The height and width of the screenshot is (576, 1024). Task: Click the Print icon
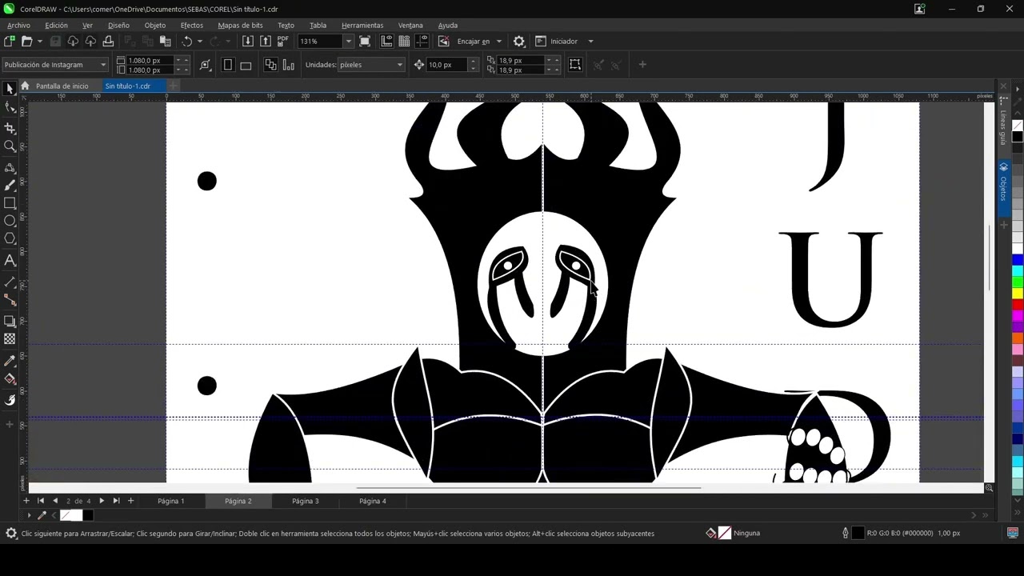tap(108, 42)
